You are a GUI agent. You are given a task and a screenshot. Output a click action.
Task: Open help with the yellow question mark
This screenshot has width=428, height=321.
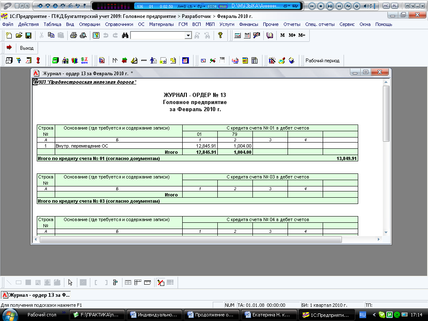pos(220,35)
